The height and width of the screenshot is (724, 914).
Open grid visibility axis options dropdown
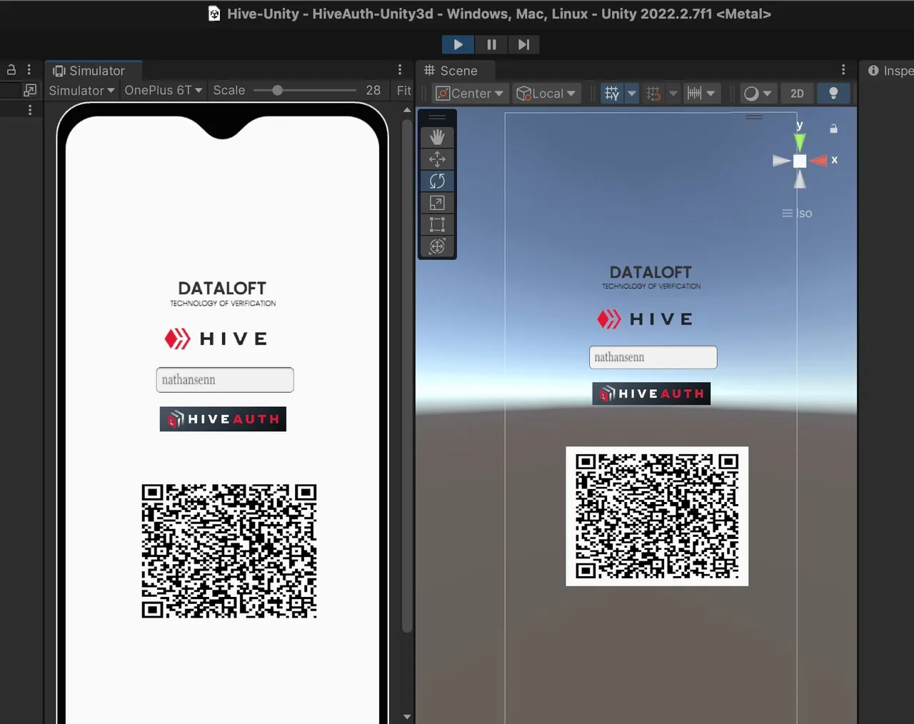coord(631,94)
